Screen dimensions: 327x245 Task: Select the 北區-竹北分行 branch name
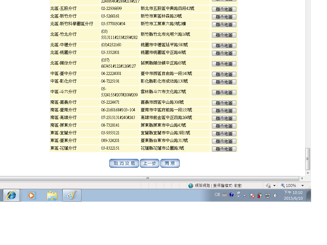pyautogui.click(x=64, y=34)
